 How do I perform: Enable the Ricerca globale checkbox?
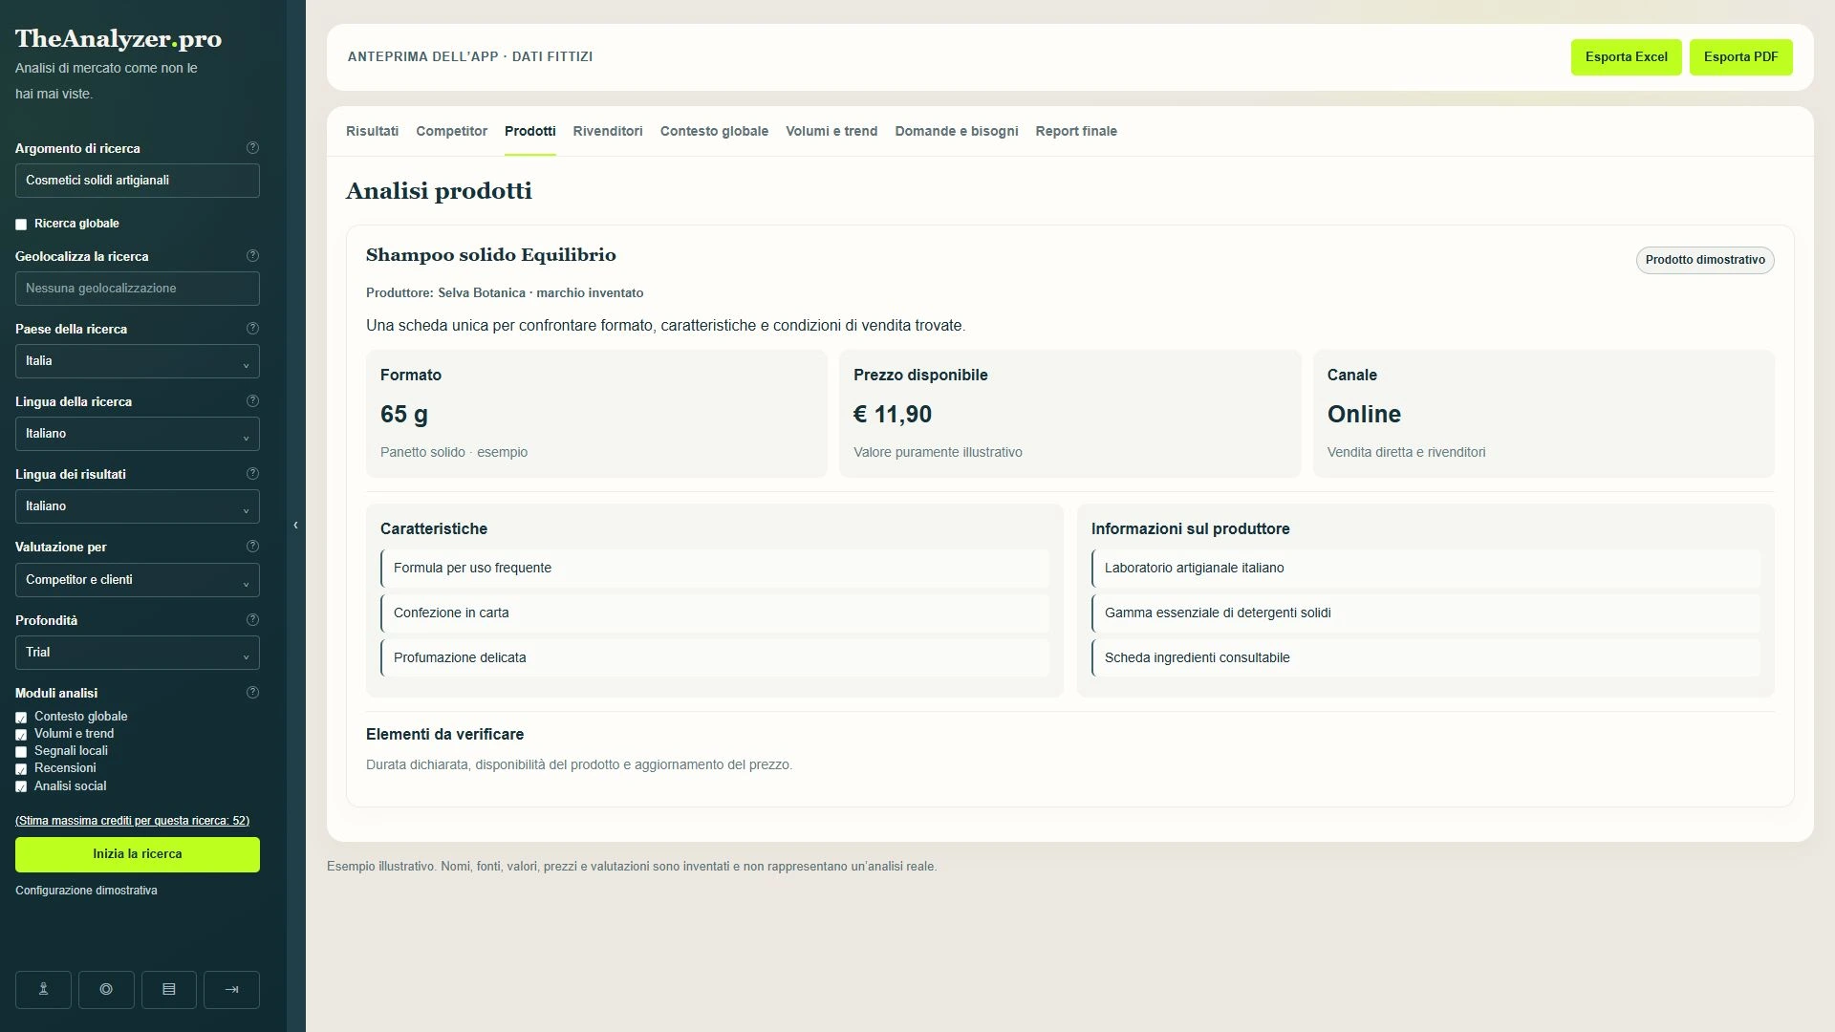pos(21,225)
